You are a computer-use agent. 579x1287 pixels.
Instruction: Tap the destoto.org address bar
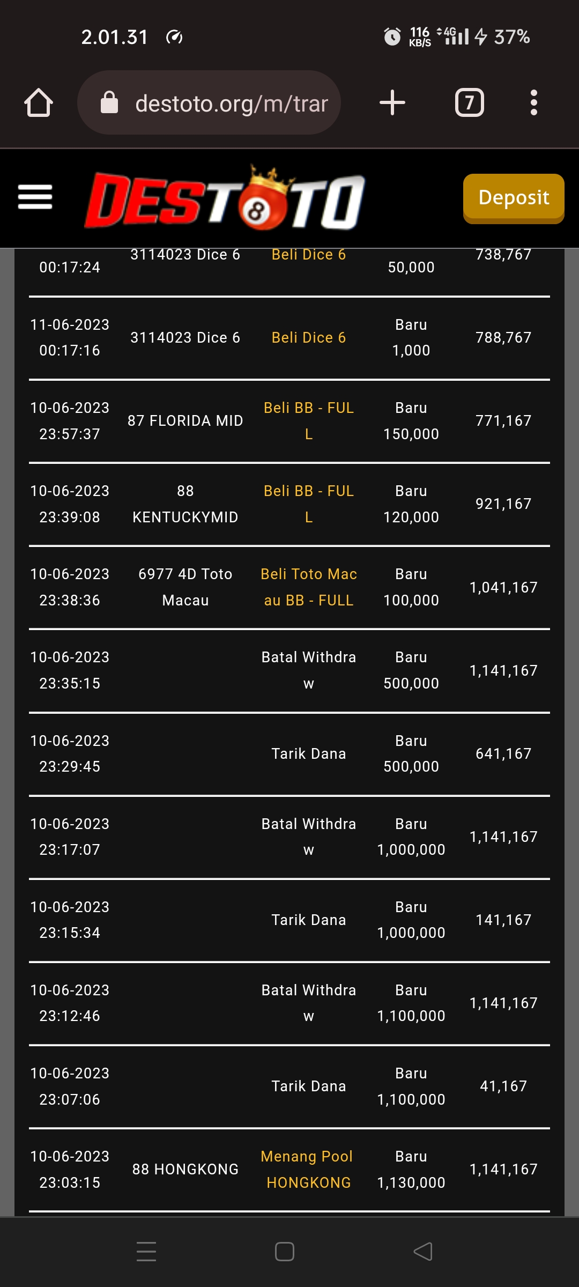231,103
